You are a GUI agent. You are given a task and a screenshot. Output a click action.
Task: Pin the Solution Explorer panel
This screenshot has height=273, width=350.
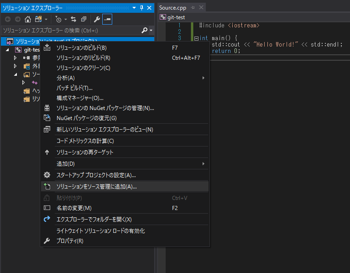click(x=141, y=8)
